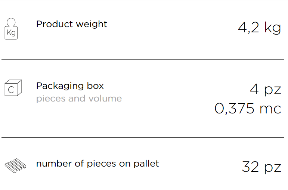Viewport: 288px width, 190px height.
Task: Click the round handle of weight icon
Action: coord(11,22)
